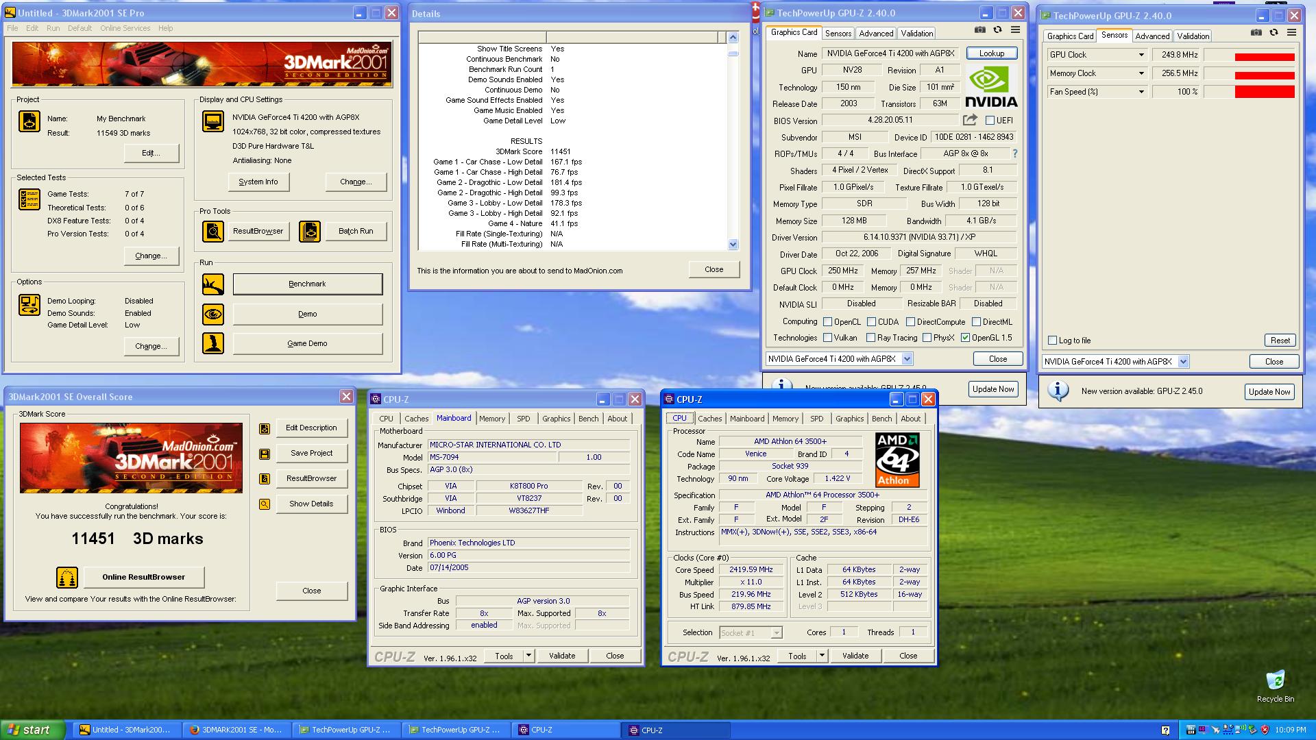1316x740 pixels.
Task: Click the ResultBrowser magnifier icon in Pro Tools
Action: pos(213,232)
